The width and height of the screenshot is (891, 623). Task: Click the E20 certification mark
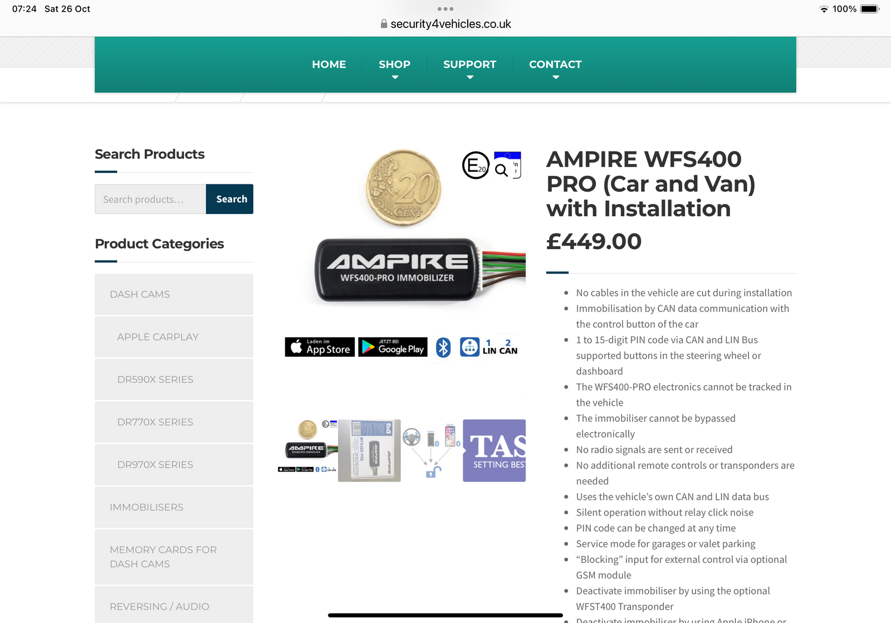(476, 165)
